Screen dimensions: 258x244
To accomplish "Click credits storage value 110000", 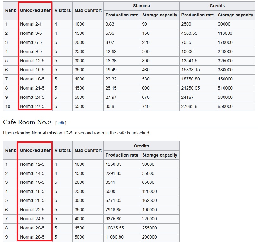I will point(225,33).
